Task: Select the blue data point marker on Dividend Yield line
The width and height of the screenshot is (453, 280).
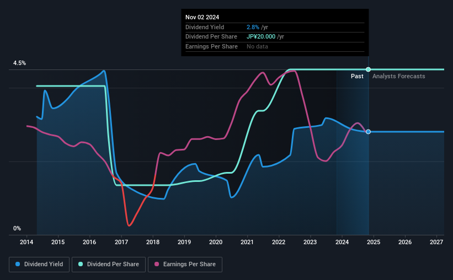Action: [x=368, y=132]
